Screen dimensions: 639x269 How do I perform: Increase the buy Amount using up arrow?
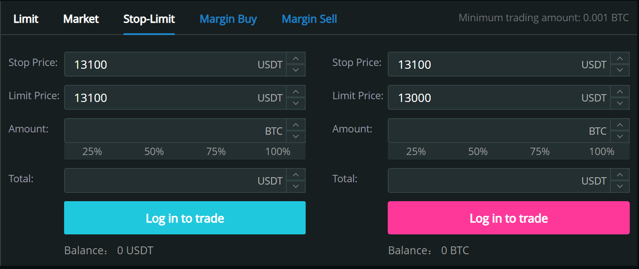coord(296,125)
